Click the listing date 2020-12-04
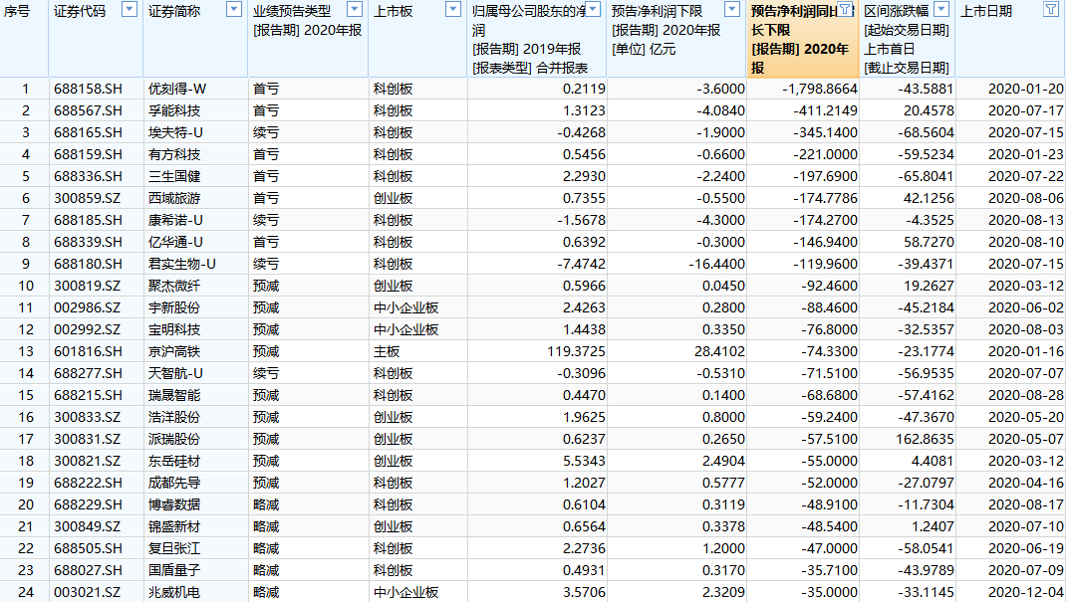1067x602 pixels. click(1025, 592)
